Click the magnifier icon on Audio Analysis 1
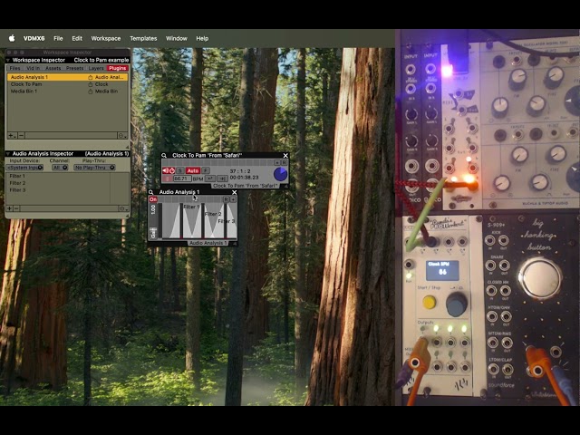Screen dimensions: 580x435 pyautogui.click(x=151, y=192)
